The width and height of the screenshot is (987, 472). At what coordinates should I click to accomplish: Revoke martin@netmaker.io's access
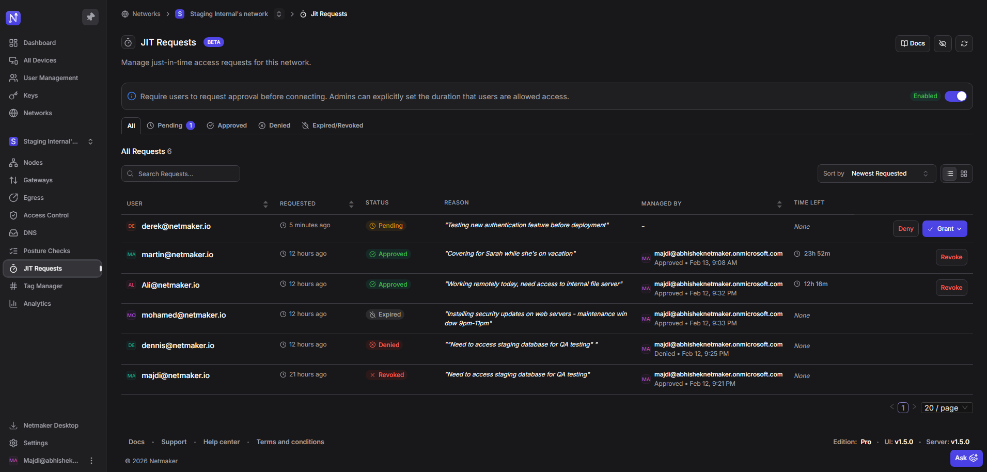[951, 257]
